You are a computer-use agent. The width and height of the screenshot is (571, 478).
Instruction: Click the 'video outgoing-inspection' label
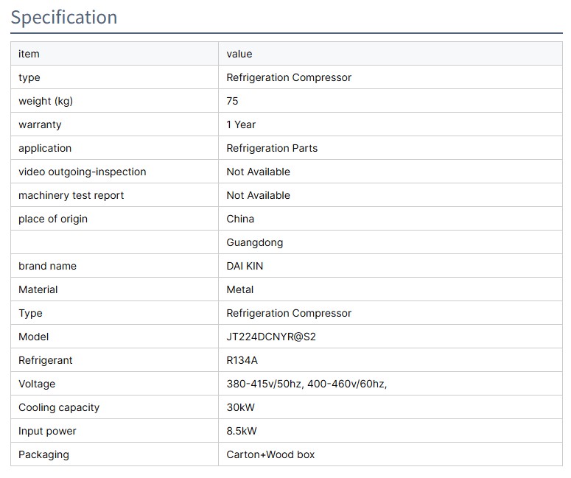(83, 172)
